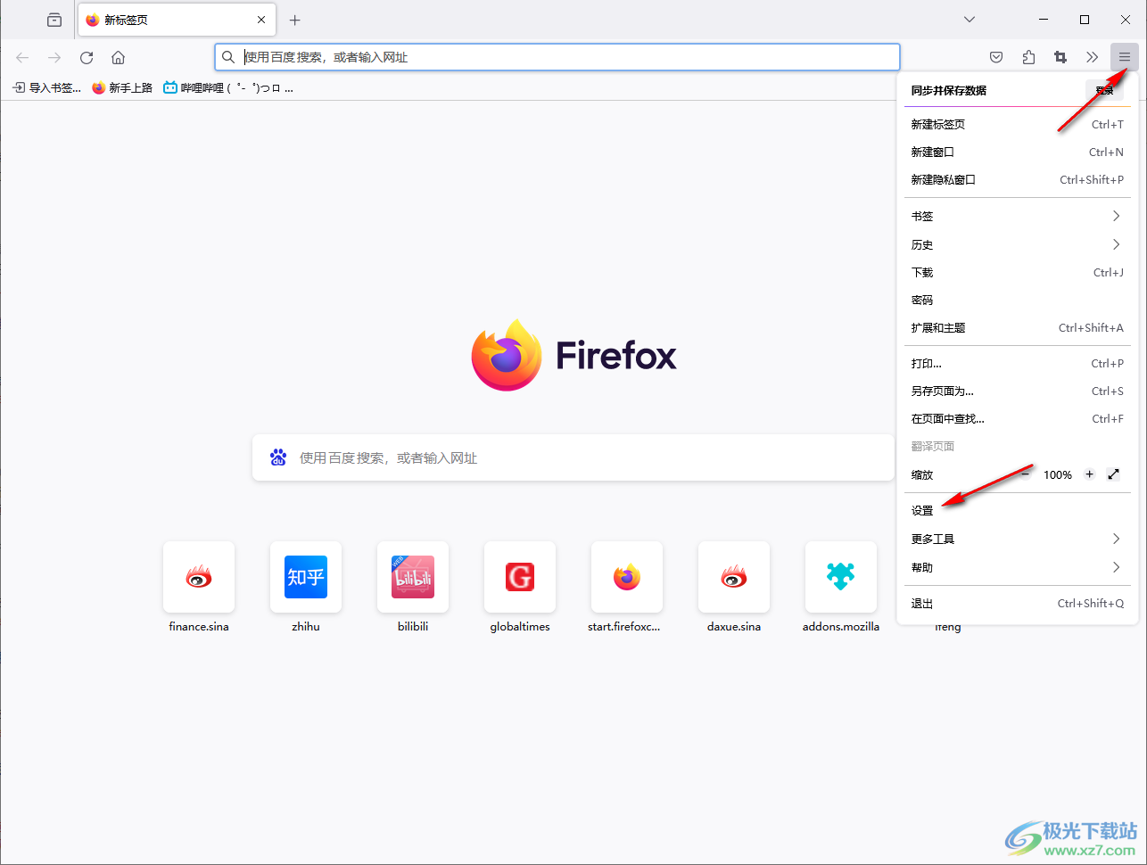1147x865 pixels.
Task: Open the hamburger application menu button
Action: pyautogui.click(x=1125, y=57)
